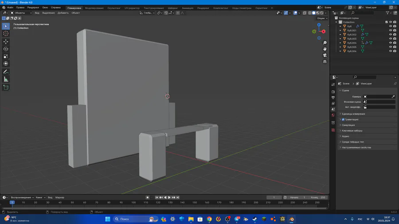Image resolution: width=399 pixels, height=224 pixels.
Task: Click the zoom magnifier in viewport
Action: 325,43
